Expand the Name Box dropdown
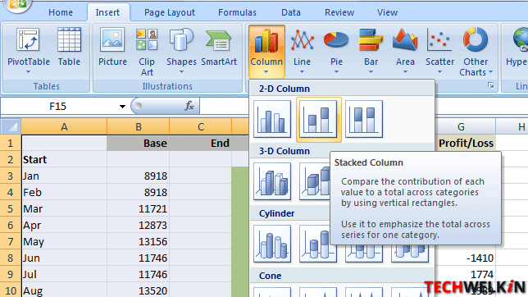 coord(122,107)
